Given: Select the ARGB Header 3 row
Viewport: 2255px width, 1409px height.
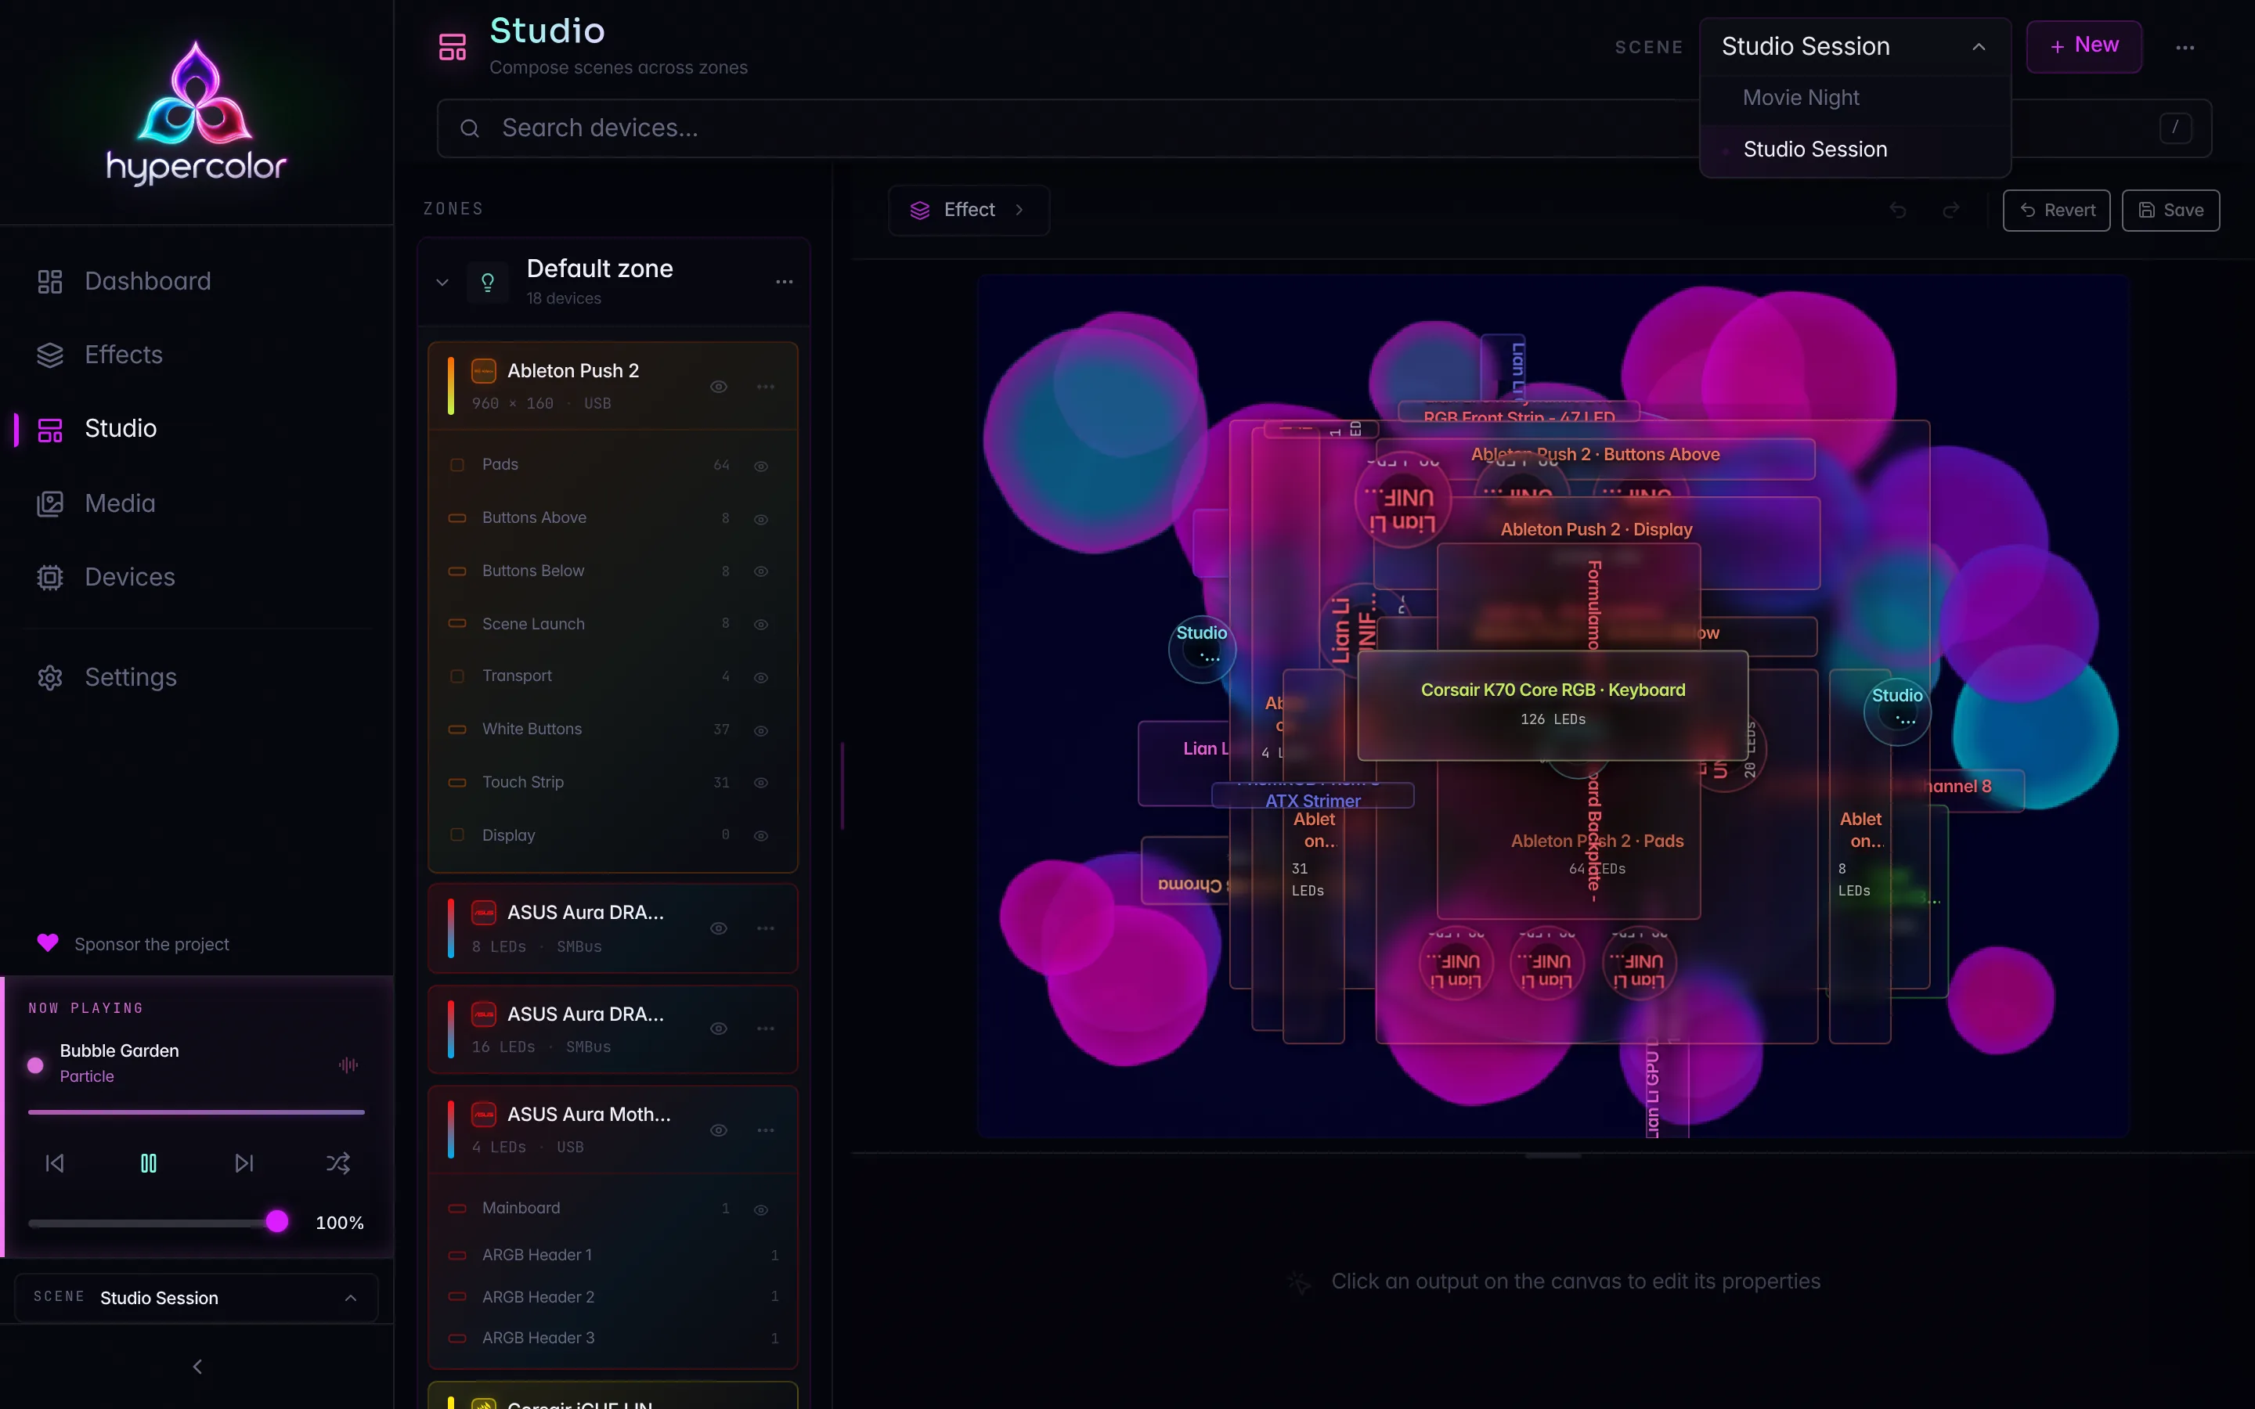Looking at the screenshot, I should pos(613,1337).
